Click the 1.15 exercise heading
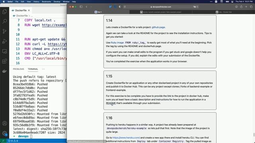The image size is (255, 143). (x=109, y=76)
